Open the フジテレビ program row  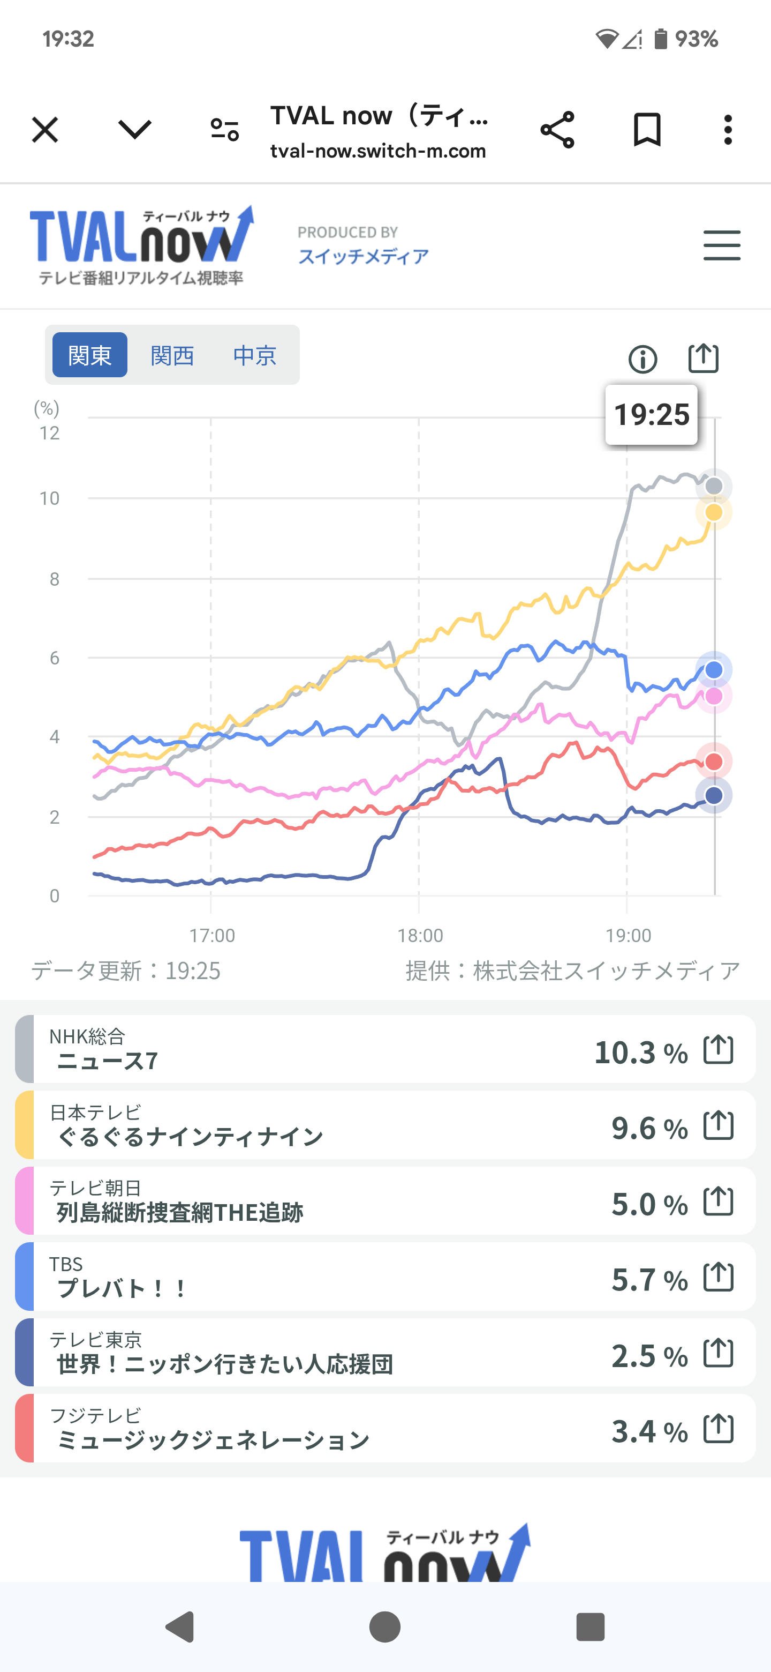(x=324, y=1429)
